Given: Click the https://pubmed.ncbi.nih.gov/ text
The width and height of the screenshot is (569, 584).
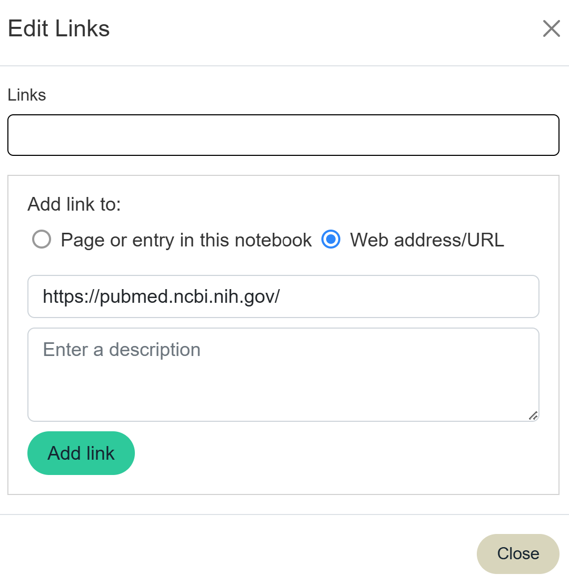Looking at the screenshot, I should [161, 296].
